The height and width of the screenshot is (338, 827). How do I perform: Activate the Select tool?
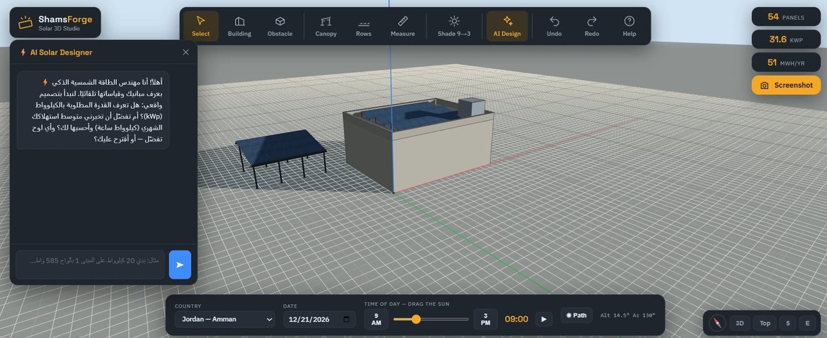pyautogui.click(x=201, y=26)
